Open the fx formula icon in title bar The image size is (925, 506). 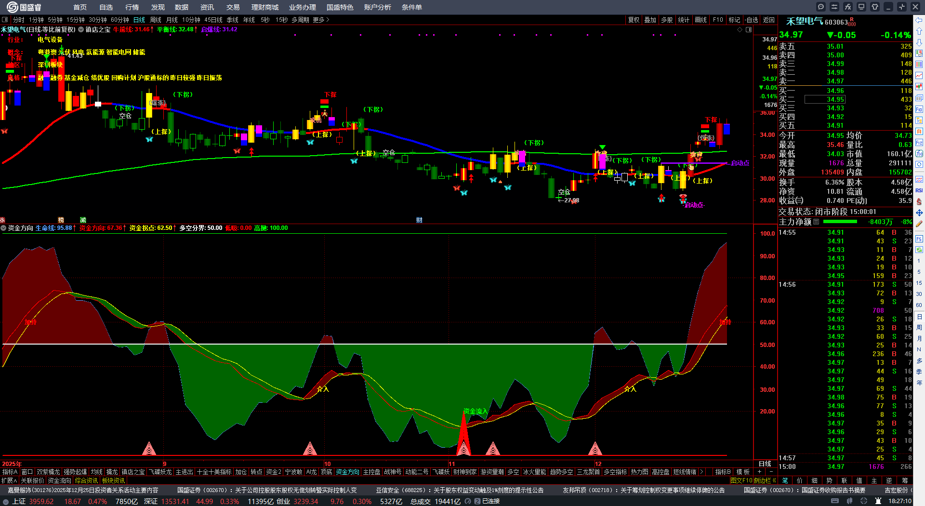coord(848,7)
